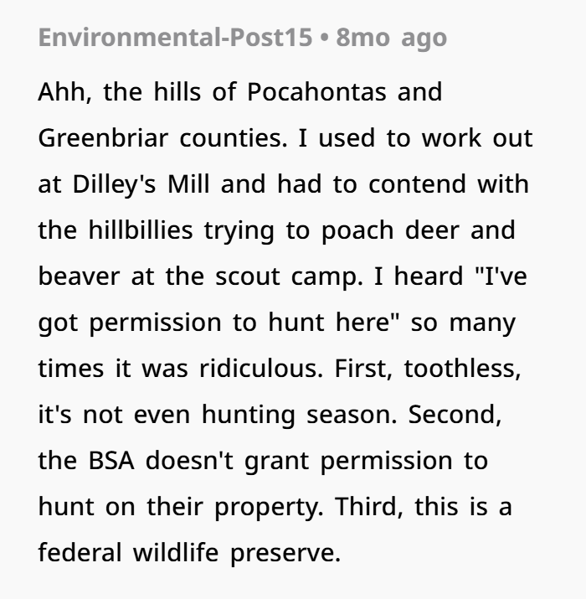This screenshot has width=586, height=599.
Task: Click the word "Pocahontas" in the comment
Action: point(317,92)
